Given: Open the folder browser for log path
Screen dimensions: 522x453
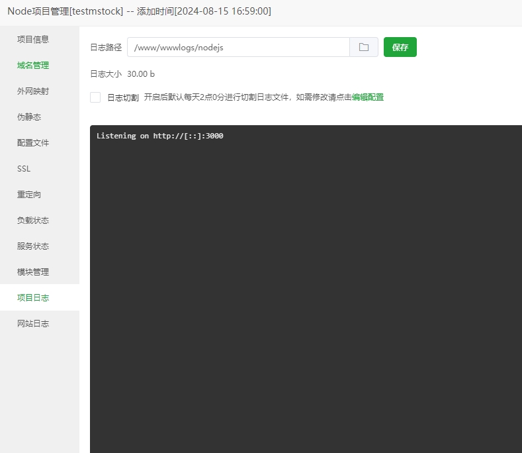Looking at the screenshot, I should [x=363, y=47].
